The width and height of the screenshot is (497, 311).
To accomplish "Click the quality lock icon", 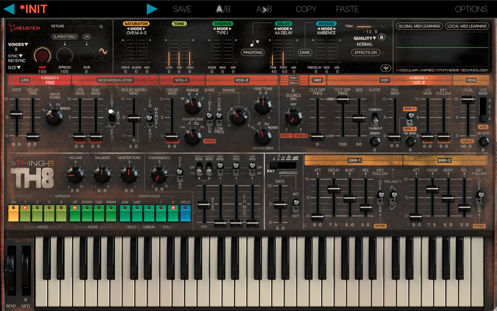I will tap(381, 37).
